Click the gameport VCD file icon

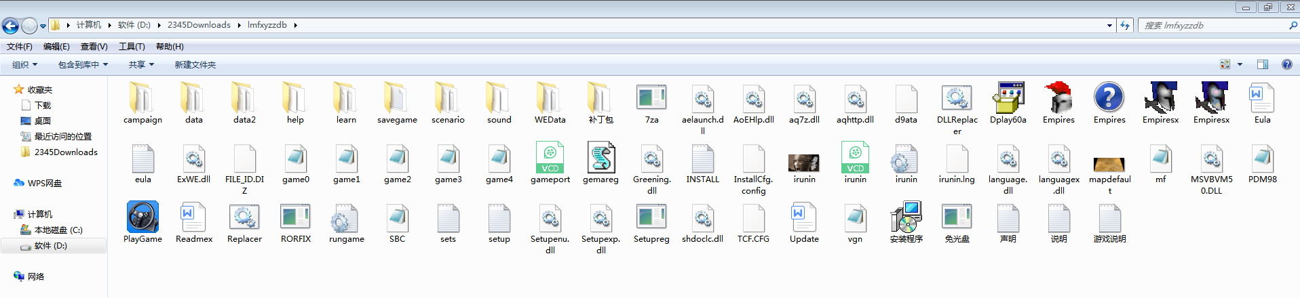[550, 158]
